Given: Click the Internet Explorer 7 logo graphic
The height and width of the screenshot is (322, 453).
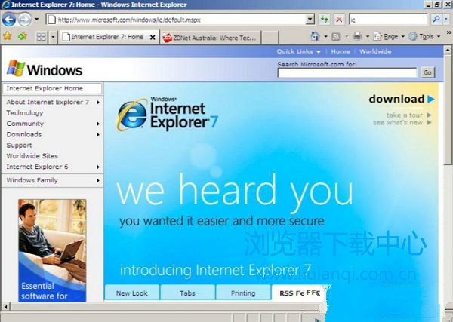Looking at the screenshot, I should 167,115.
